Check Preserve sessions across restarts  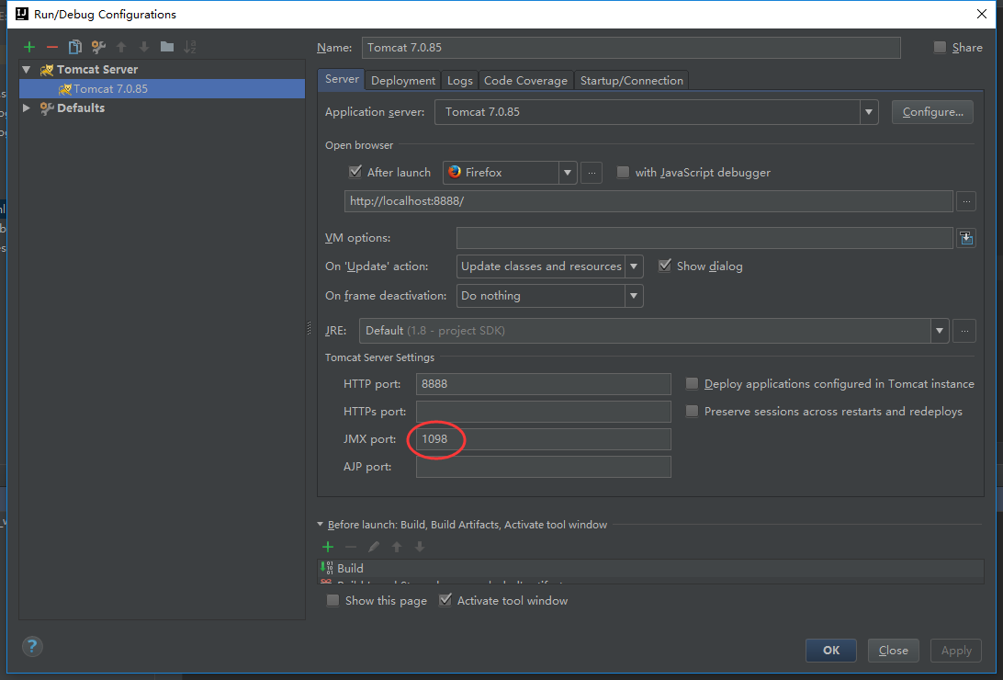(x=692, y=411)
